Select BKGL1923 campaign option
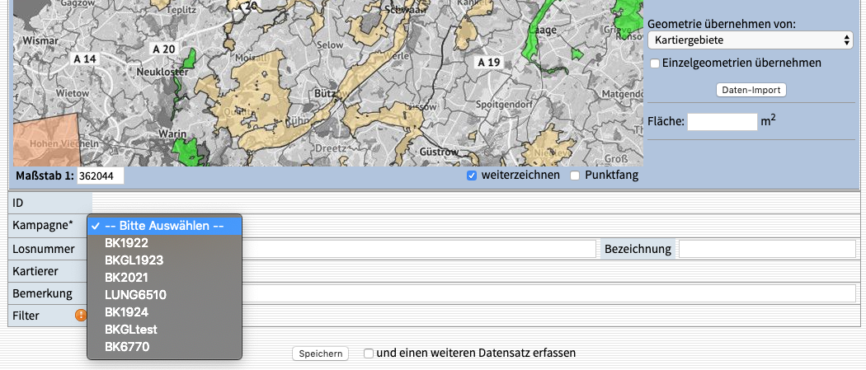866x370 pixels. (165, 260)
